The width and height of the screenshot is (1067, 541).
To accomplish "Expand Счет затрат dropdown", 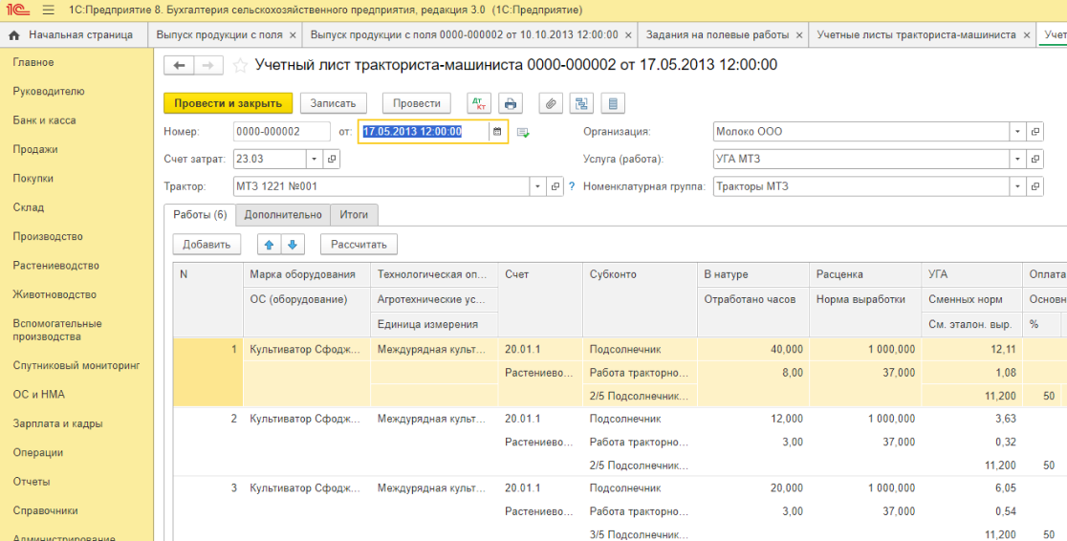I will pyautogui.click(x=315, y=159).
